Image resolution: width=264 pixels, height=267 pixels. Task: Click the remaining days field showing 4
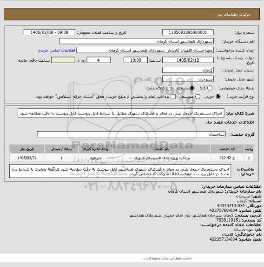(x=99, y=60)
